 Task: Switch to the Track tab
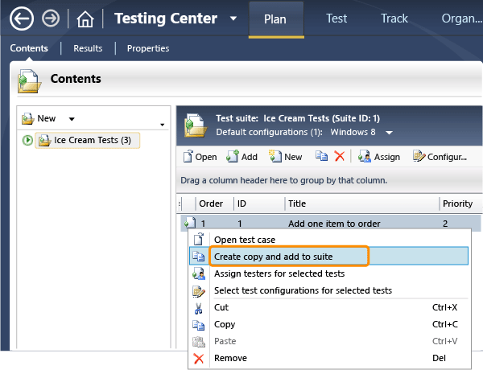tap(394, 18)
